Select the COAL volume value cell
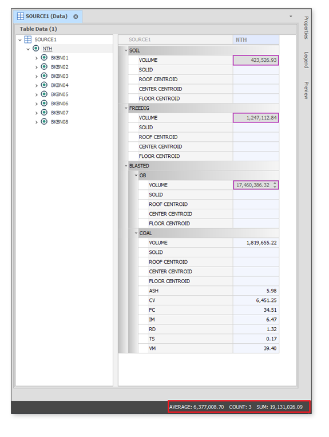 click(256, 243)
